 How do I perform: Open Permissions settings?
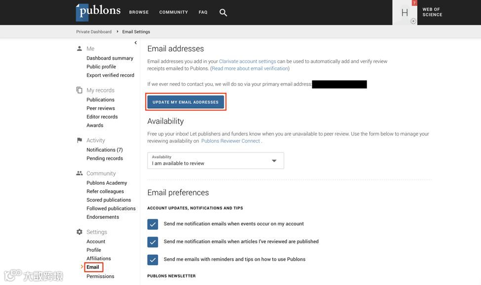click(100, 276)
